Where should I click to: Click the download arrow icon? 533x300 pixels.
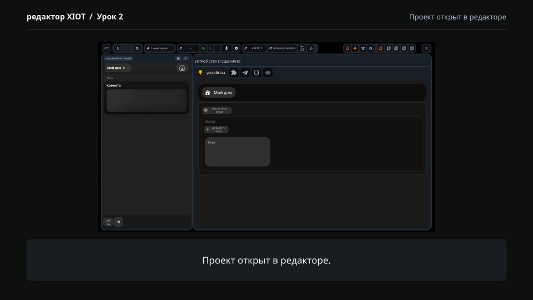click(x=227, y=48)
